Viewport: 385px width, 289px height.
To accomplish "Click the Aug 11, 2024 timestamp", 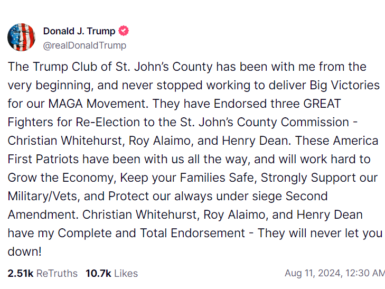I will (x=334, y=273).
